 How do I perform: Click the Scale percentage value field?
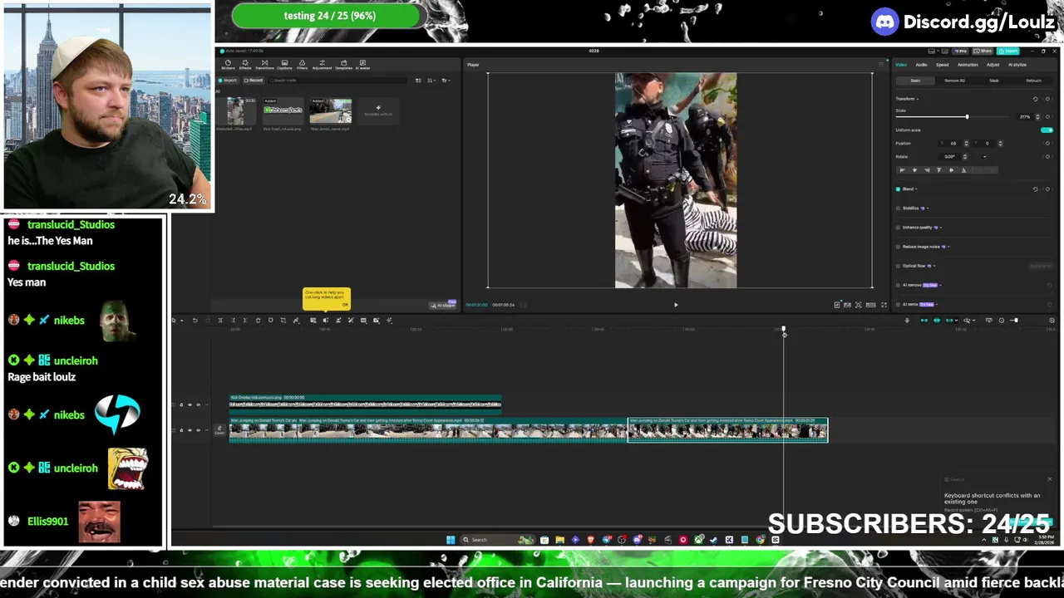click(x=1025, y=116)
